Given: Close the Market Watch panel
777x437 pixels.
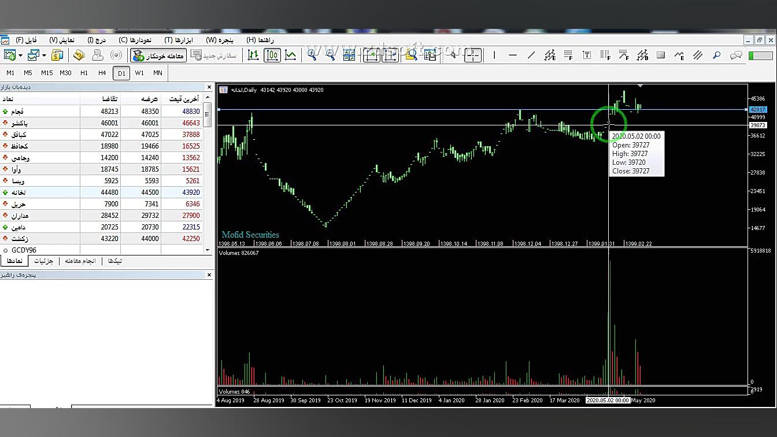Looking at the screenshot, I should tap(209, 87).
